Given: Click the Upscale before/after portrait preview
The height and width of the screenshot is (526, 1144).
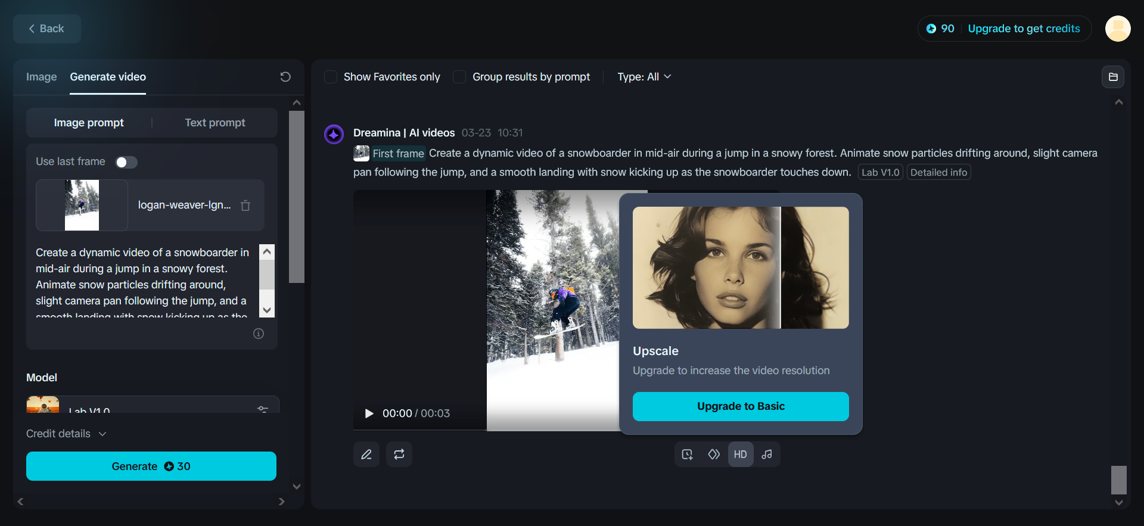Looking at the screenshot, I should [x=741, y=267].
